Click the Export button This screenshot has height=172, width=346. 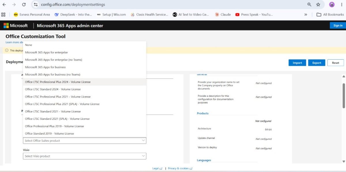pyautogui.click(x=317, y=63)
